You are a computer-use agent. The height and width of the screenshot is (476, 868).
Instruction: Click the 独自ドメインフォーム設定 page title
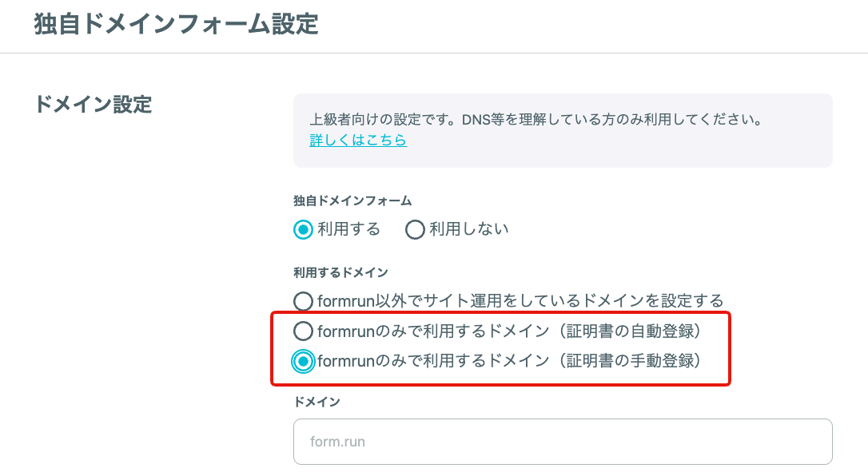point(176,24)
